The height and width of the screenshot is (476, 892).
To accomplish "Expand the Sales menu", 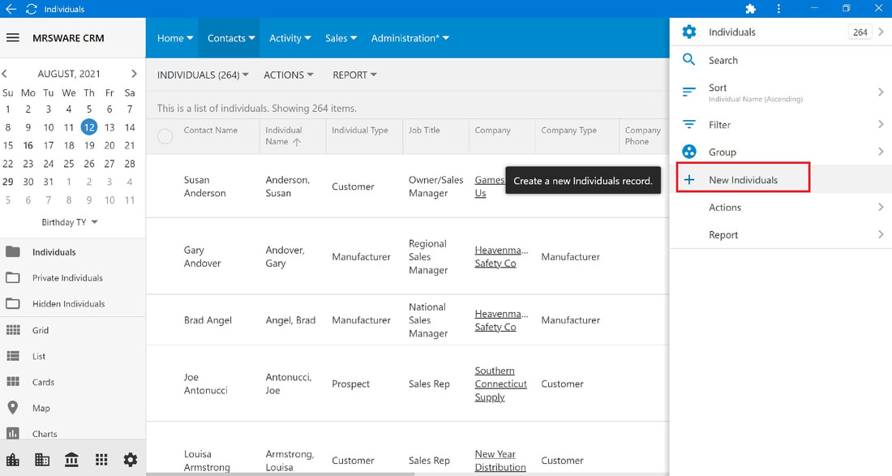I will coord(341,38).
